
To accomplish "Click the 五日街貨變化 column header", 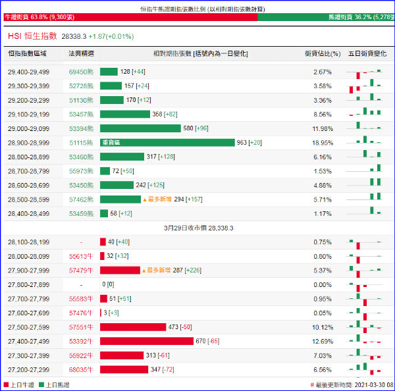I will click(x=367, y=54).
